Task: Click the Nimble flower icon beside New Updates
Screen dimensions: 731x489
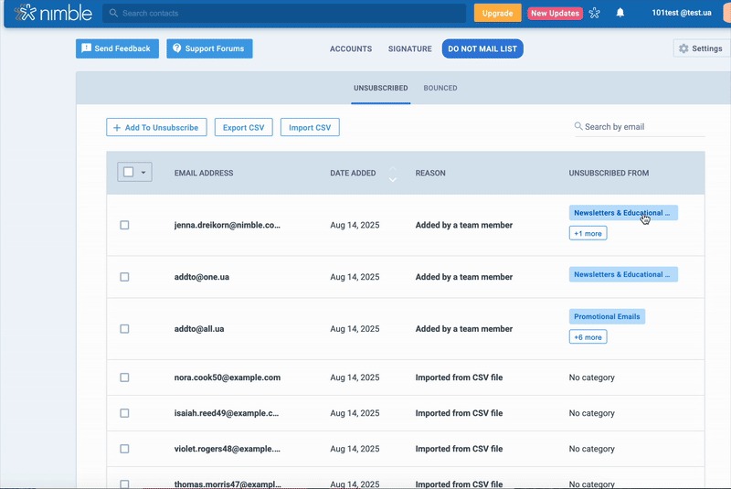Action: pyautogui.click(x=596, y=13)
